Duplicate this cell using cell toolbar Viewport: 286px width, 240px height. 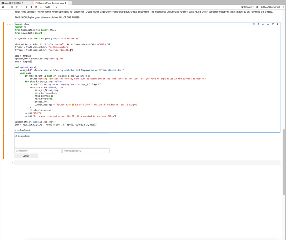click(x=254, y=24)
